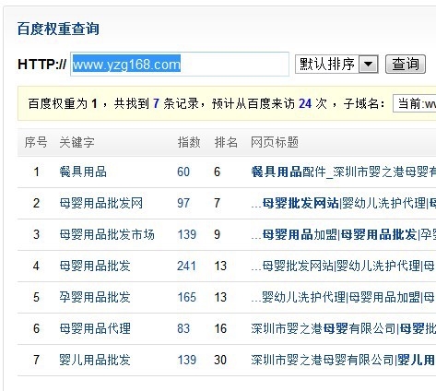Click the 网页标题 column header
436x391 pixels.
click(275, 142)
